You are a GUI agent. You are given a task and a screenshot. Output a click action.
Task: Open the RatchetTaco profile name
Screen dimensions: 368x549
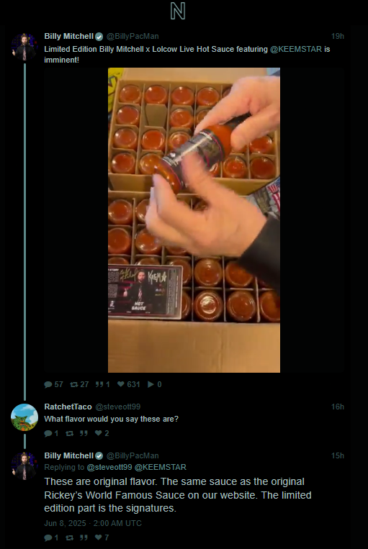pyautogui.click(x=68, y=407)
